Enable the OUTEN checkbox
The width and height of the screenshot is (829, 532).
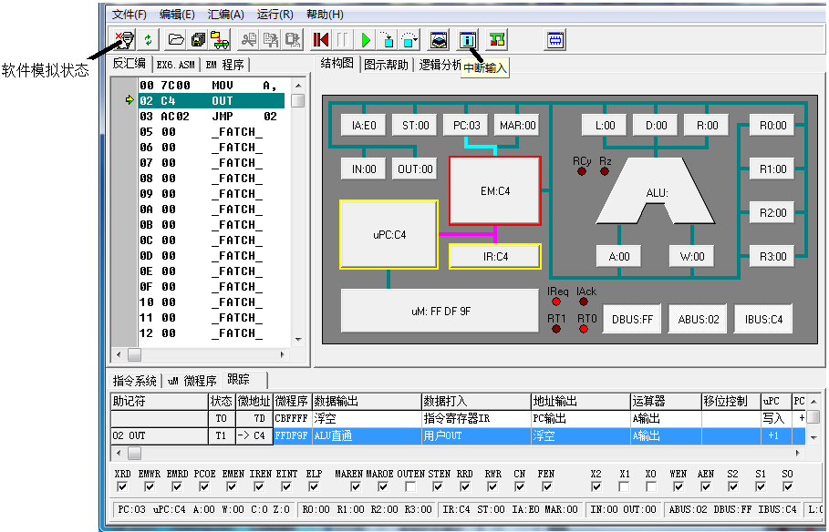[410, 486]
